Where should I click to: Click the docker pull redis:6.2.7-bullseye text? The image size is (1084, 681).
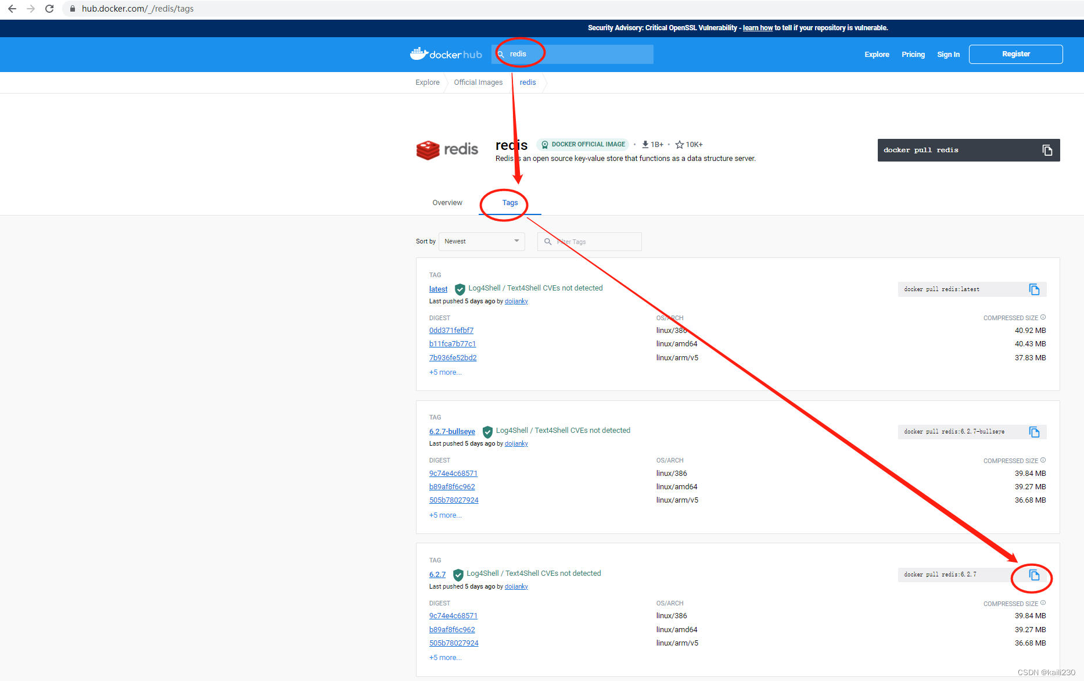[954, 432]
